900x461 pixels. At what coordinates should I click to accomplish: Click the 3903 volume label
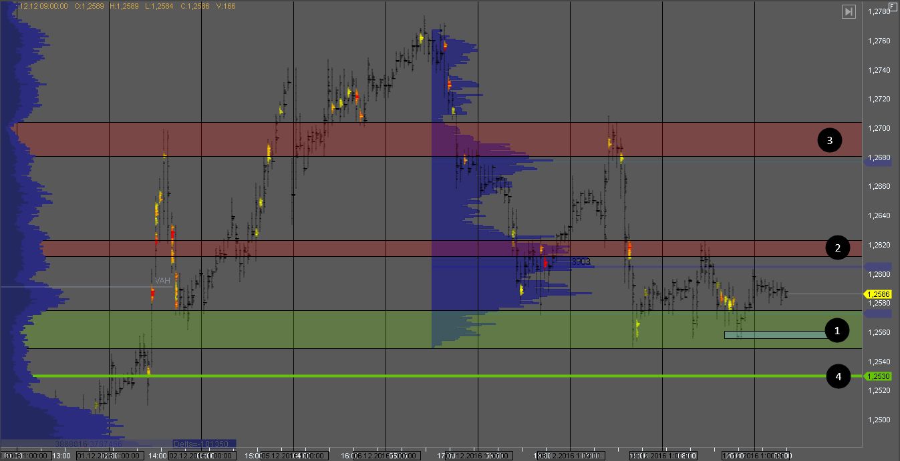point(581,262)
